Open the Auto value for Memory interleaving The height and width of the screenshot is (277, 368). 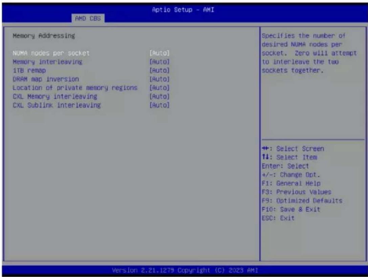pos(159,62)
